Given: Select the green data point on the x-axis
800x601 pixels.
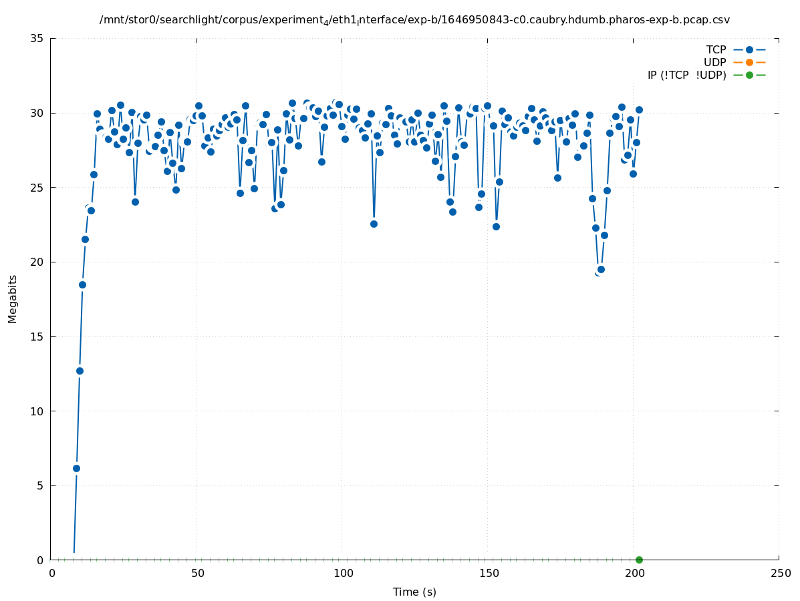Looking at the screenshot, I should coord(639,560).
